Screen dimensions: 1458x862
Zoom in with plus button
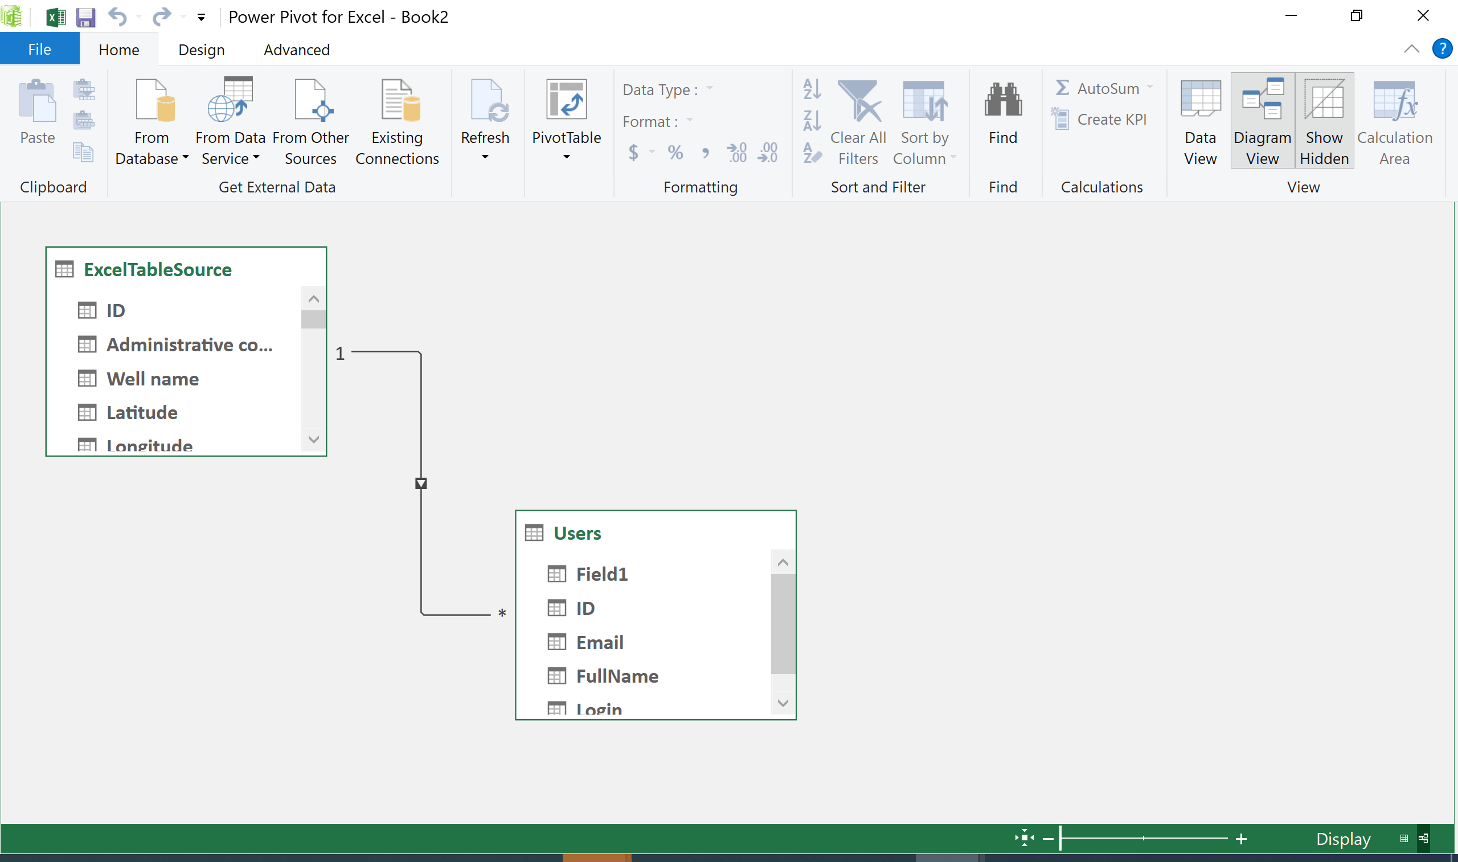click(1241, 839)
